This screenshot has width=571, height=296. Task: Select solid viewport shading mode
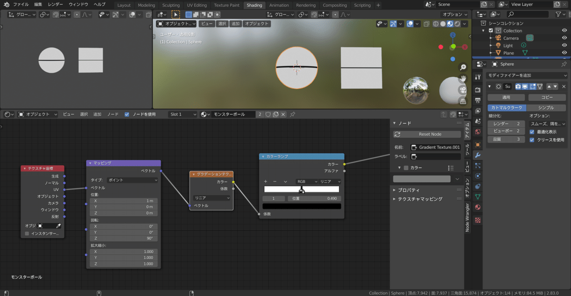[443, 24]
